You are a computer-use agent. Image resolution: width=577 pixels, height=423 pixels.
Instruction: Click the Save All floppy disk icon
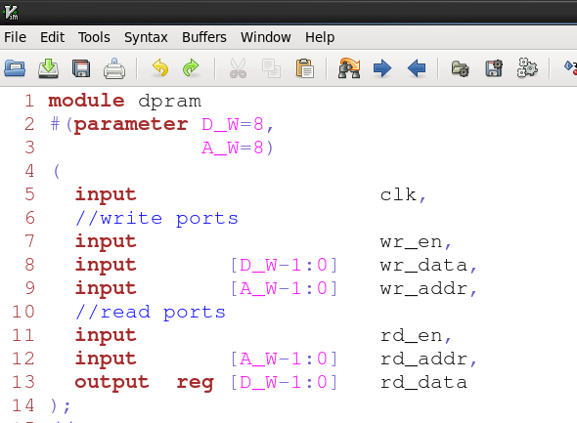pos(81,68)
